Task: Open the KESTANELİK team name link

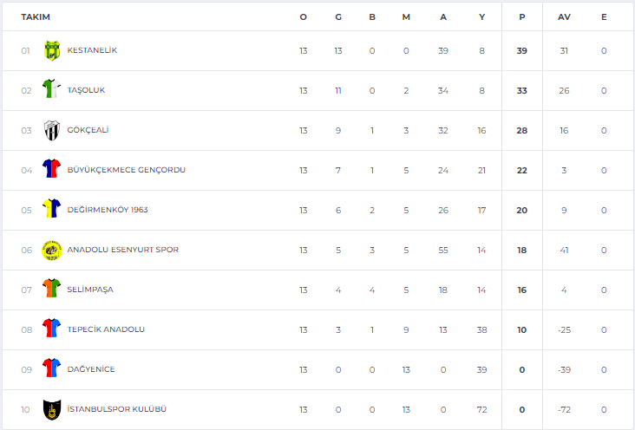Action: coord(92,50)
